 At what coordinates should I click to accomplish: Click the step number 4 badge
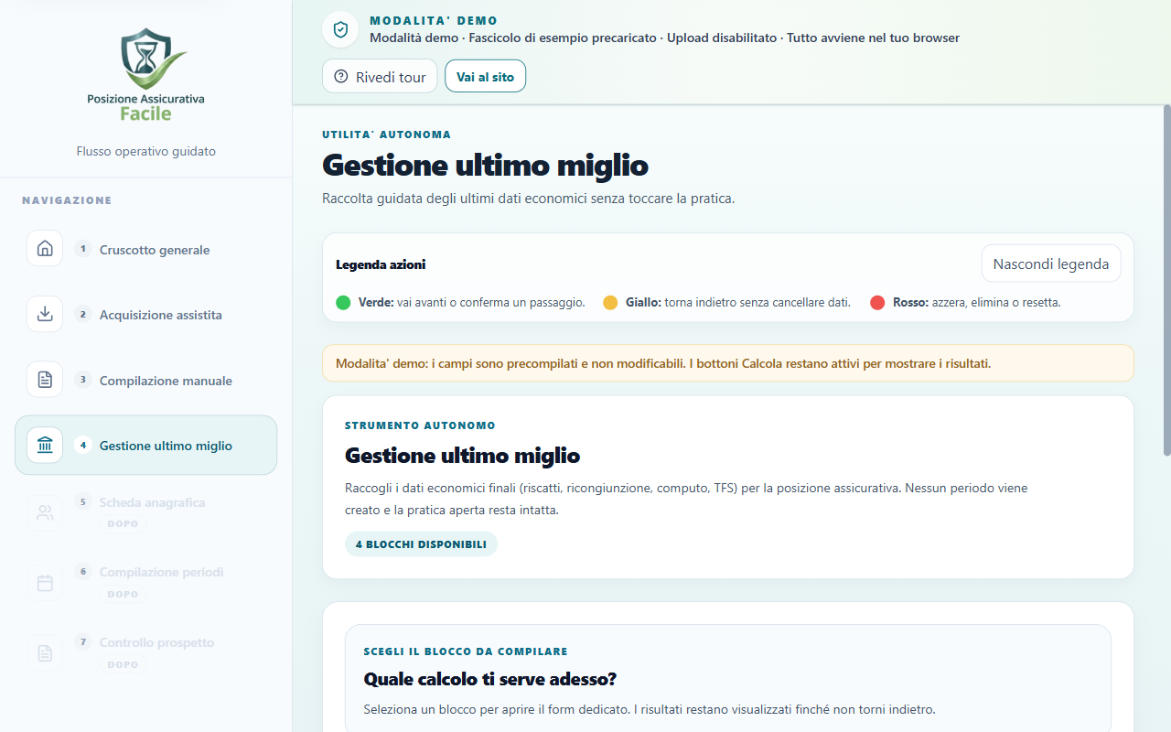tap(83, 446)
